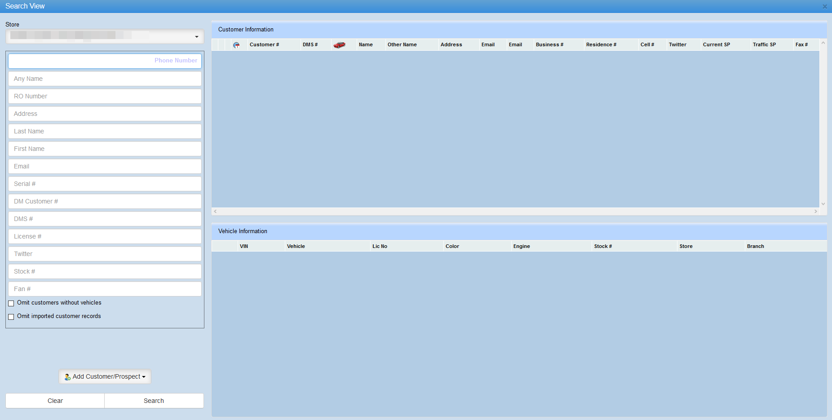Viewport: 832px width, 420px height.
Task: Sort vehicles by VIN column header
Action: point(244,246)
